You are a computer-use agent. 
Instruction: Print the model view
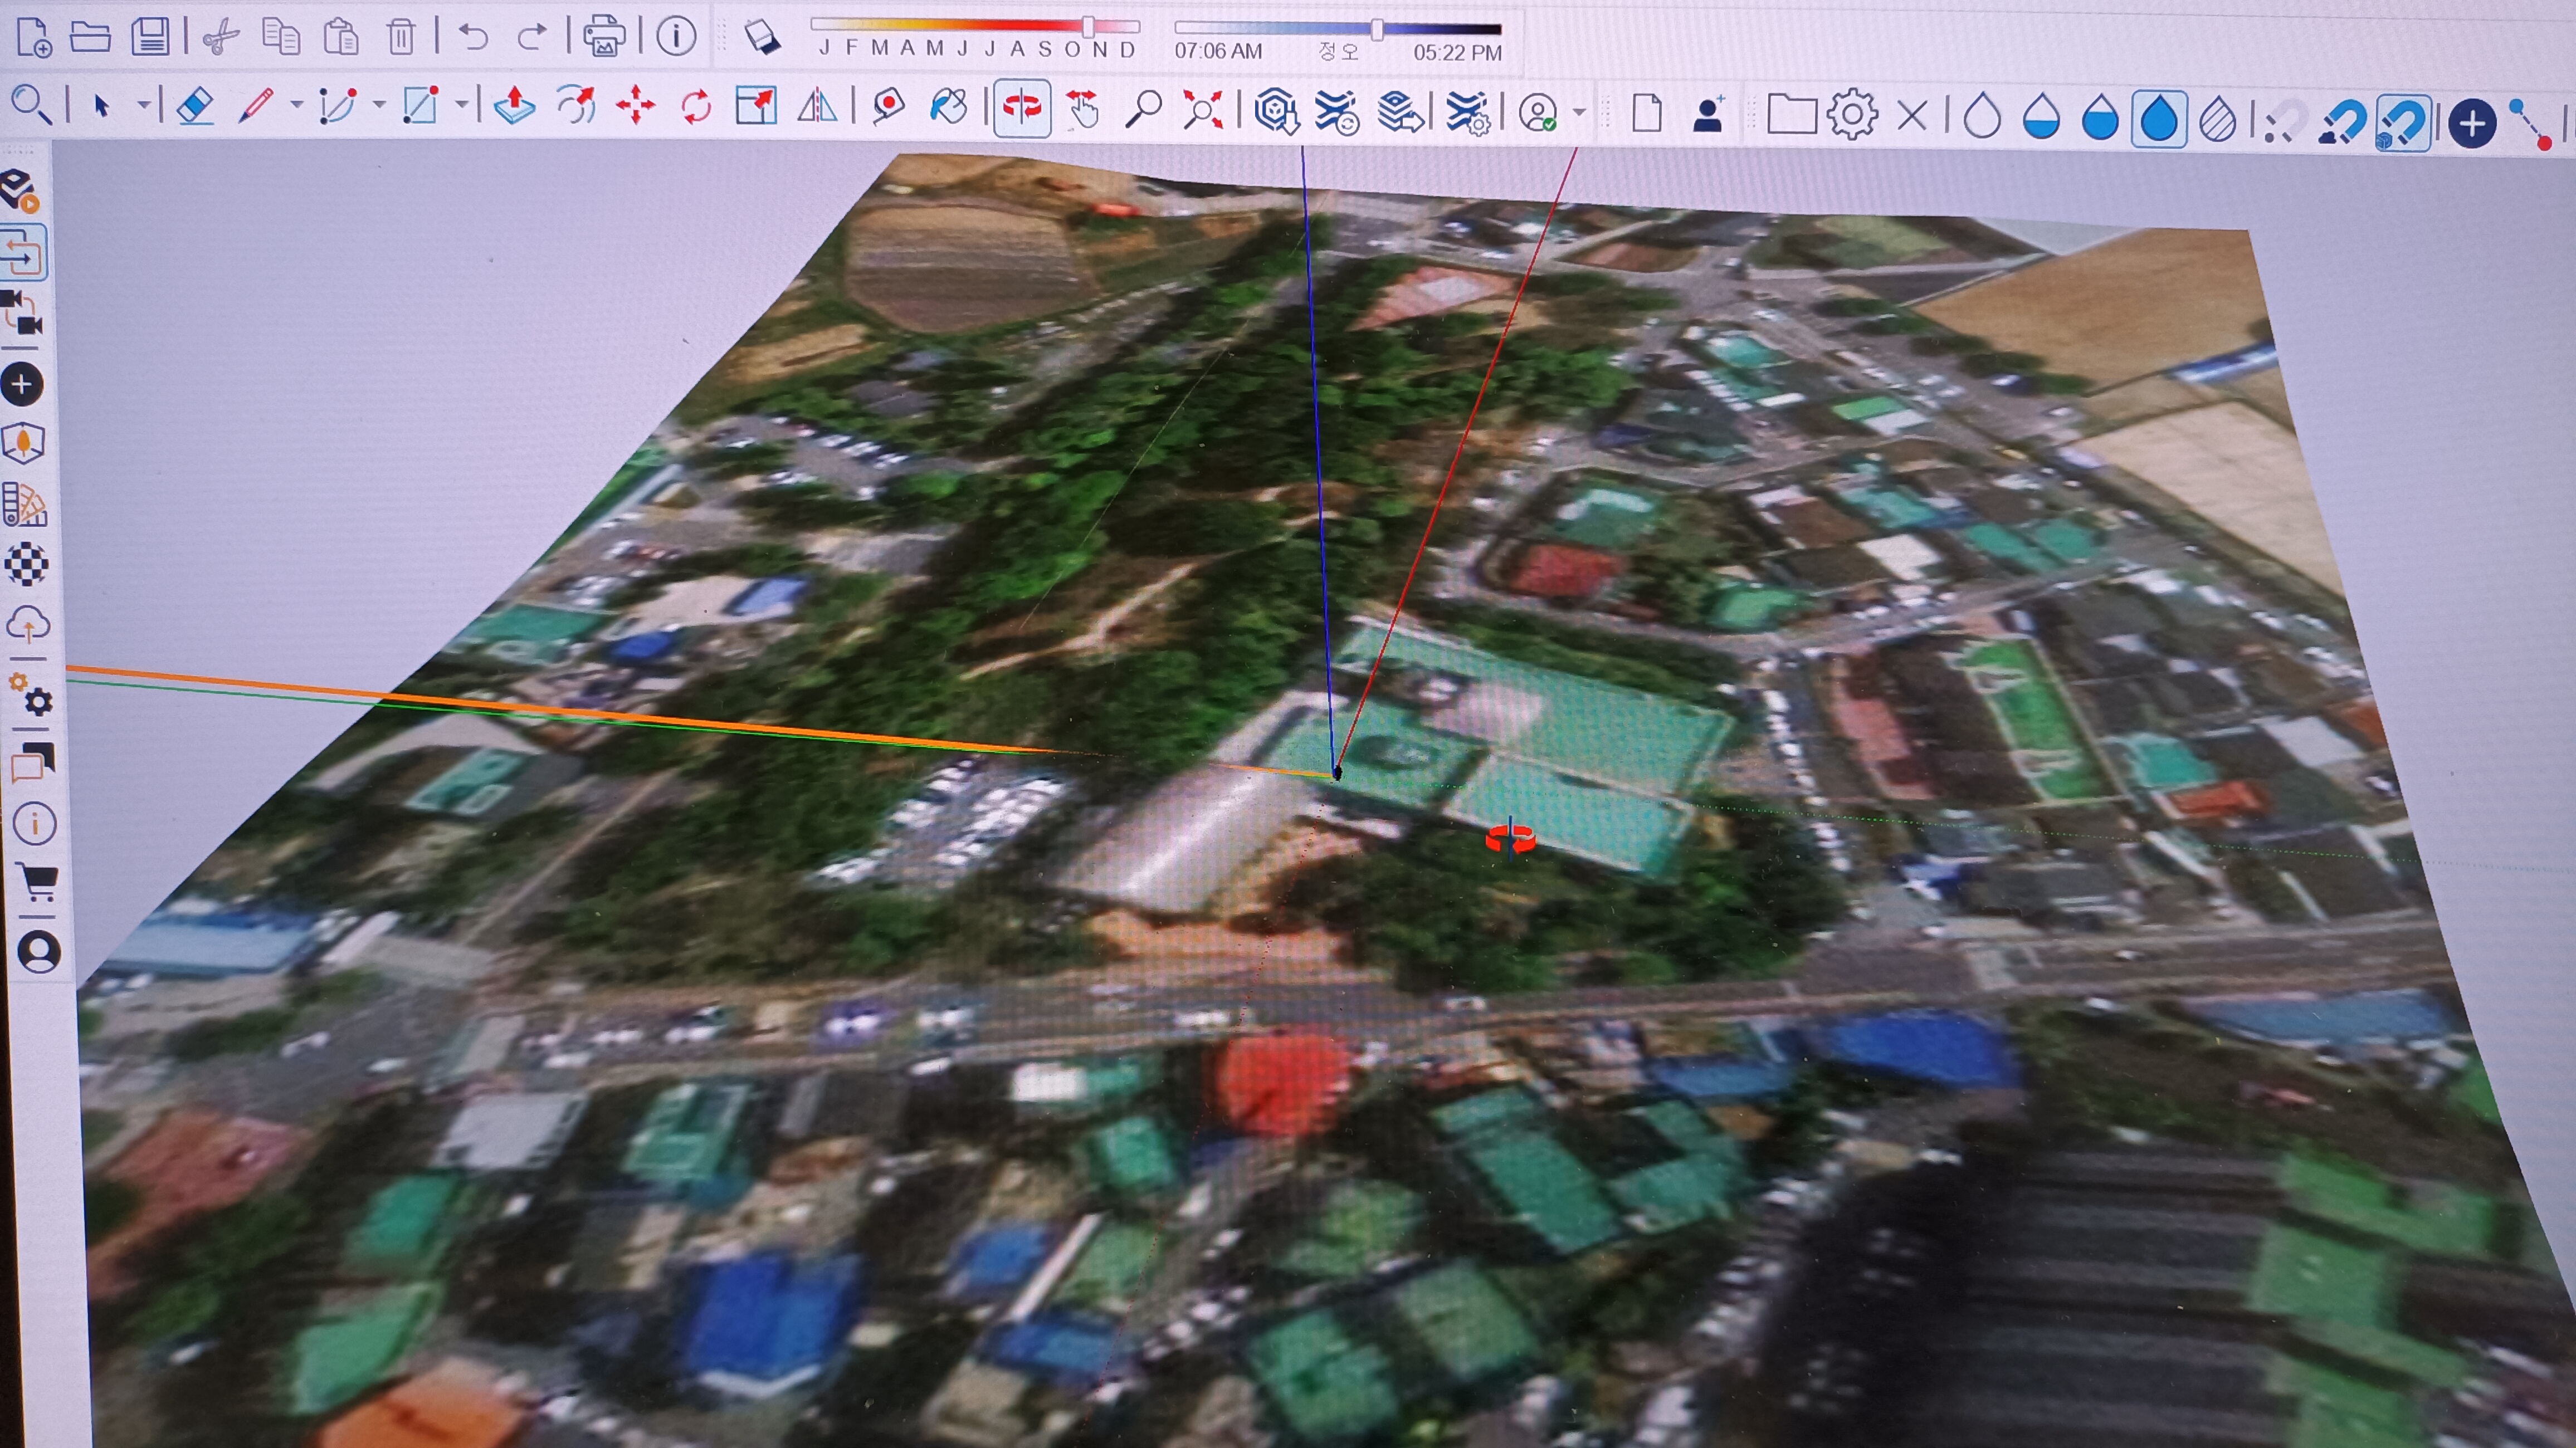tap(605, 36)
